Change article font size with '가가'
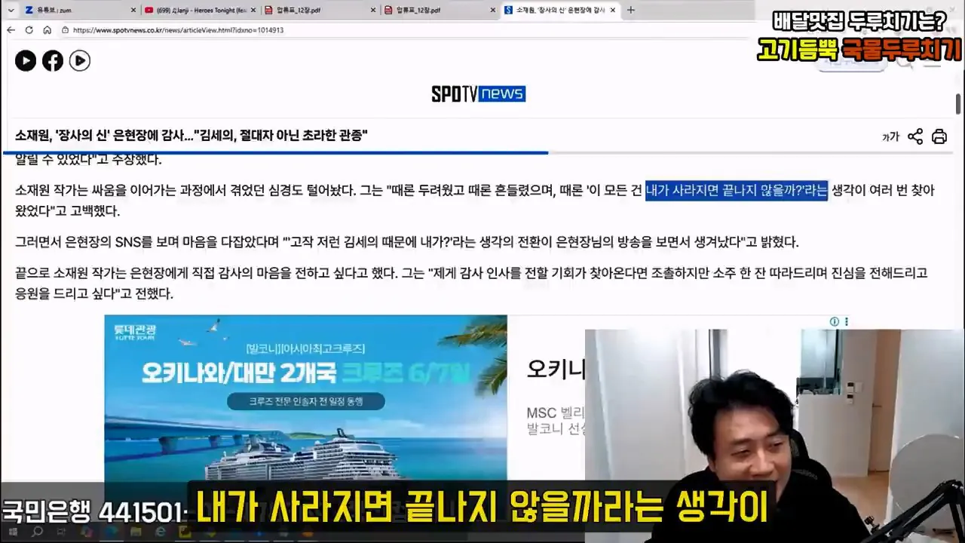Screen dimensions: 965x543 tap(891, 137)
